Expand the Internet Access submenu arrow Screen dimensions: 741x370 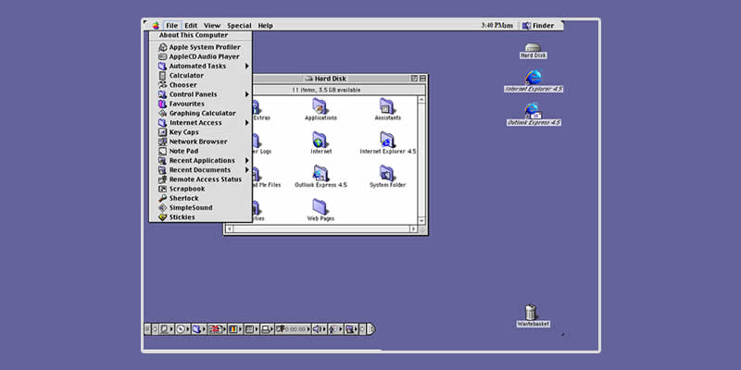click(246, 123)
